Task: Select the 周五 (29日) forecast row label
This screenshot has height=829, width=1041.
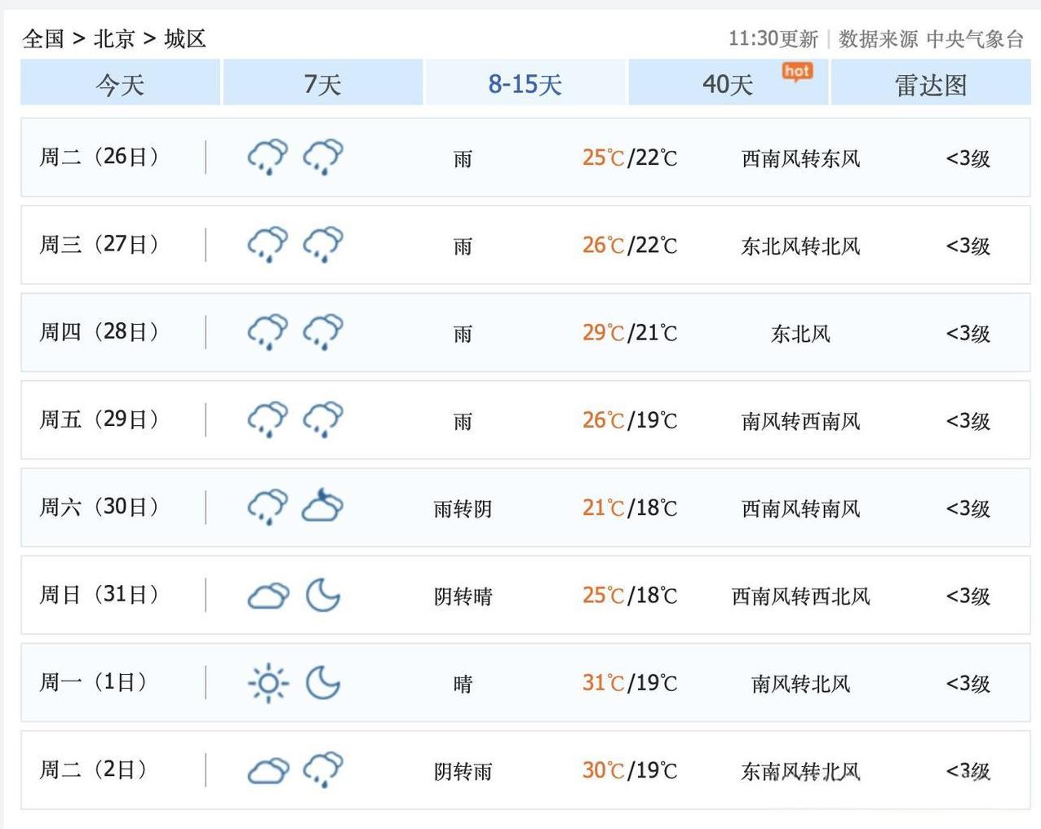Action: pyautogui.click(x=99, y=419)
